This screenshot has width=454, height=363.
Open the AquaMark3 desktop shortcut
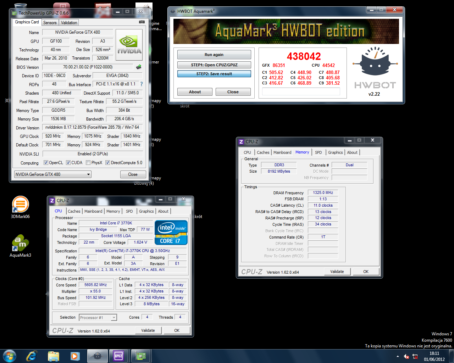pyautogui.click(x=20, y=246)
